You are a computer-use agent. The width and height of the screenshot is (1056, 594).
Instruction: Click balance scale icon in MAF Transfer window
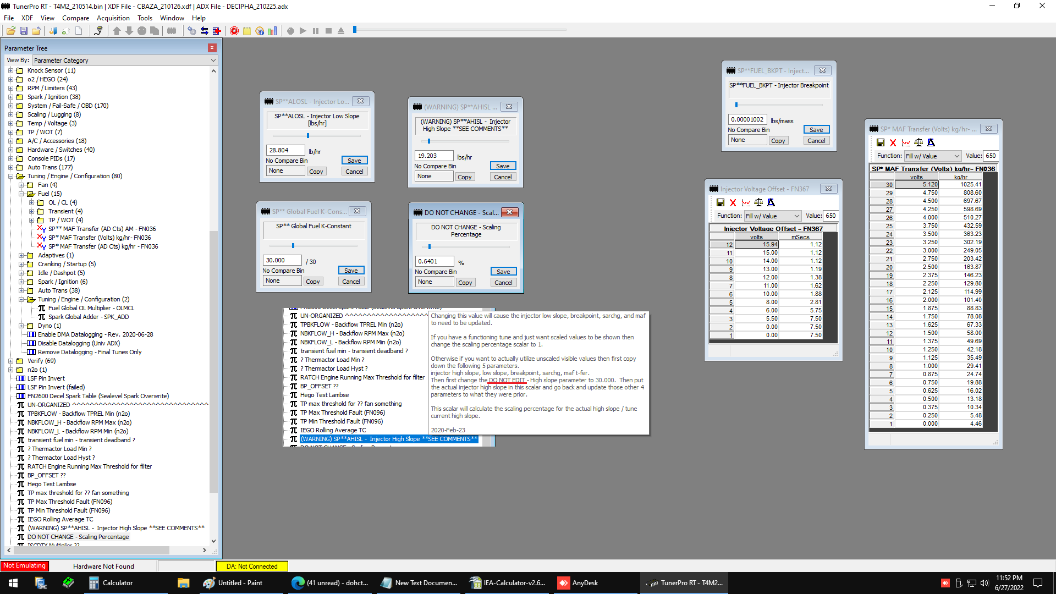(919, 142)
